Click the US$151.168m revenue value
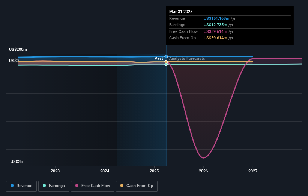This screenshot has width=308, height=196. [x=216, y=18]
